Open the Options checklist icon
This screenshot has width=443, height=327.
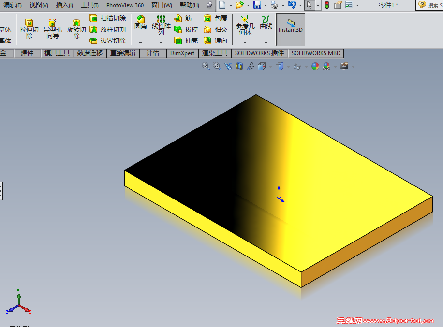pyautogui.click(x=349, y=5)
